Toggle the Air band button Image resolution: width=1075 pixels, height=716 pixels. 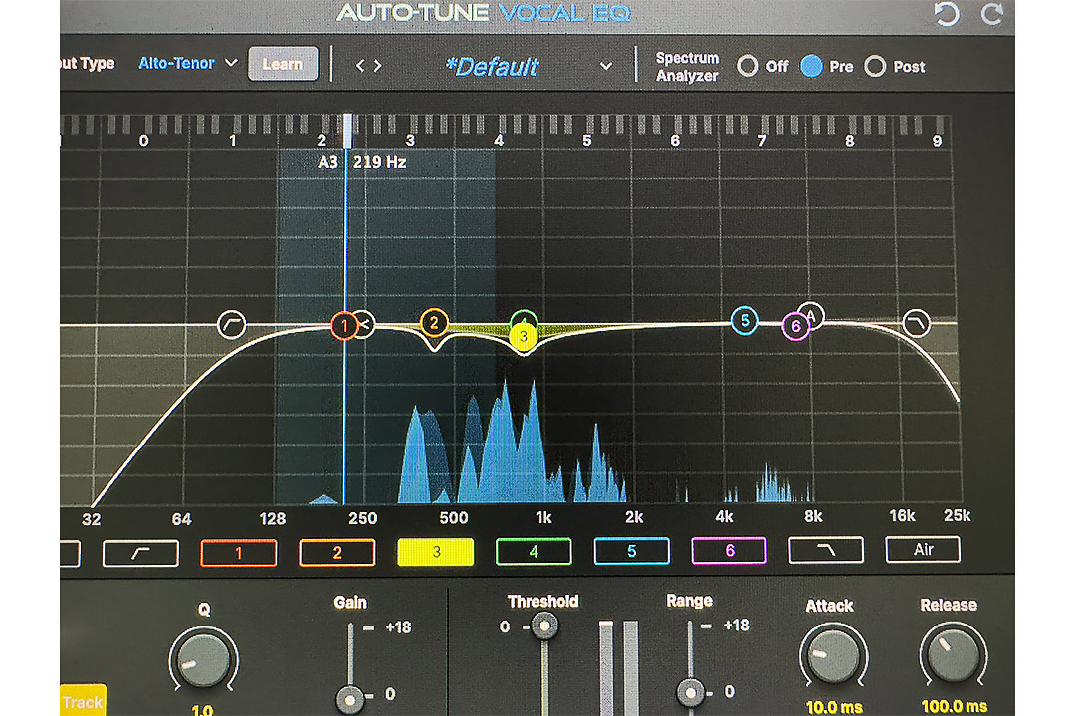click(923, 549)
